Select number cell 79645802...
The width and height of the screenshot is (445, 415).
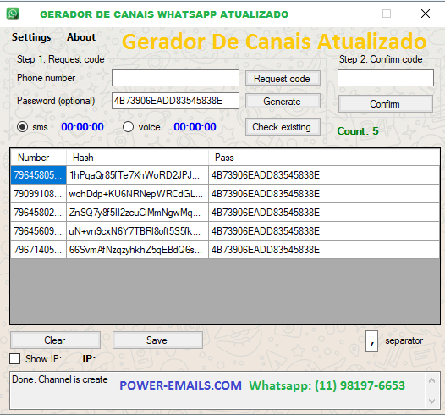38,213
